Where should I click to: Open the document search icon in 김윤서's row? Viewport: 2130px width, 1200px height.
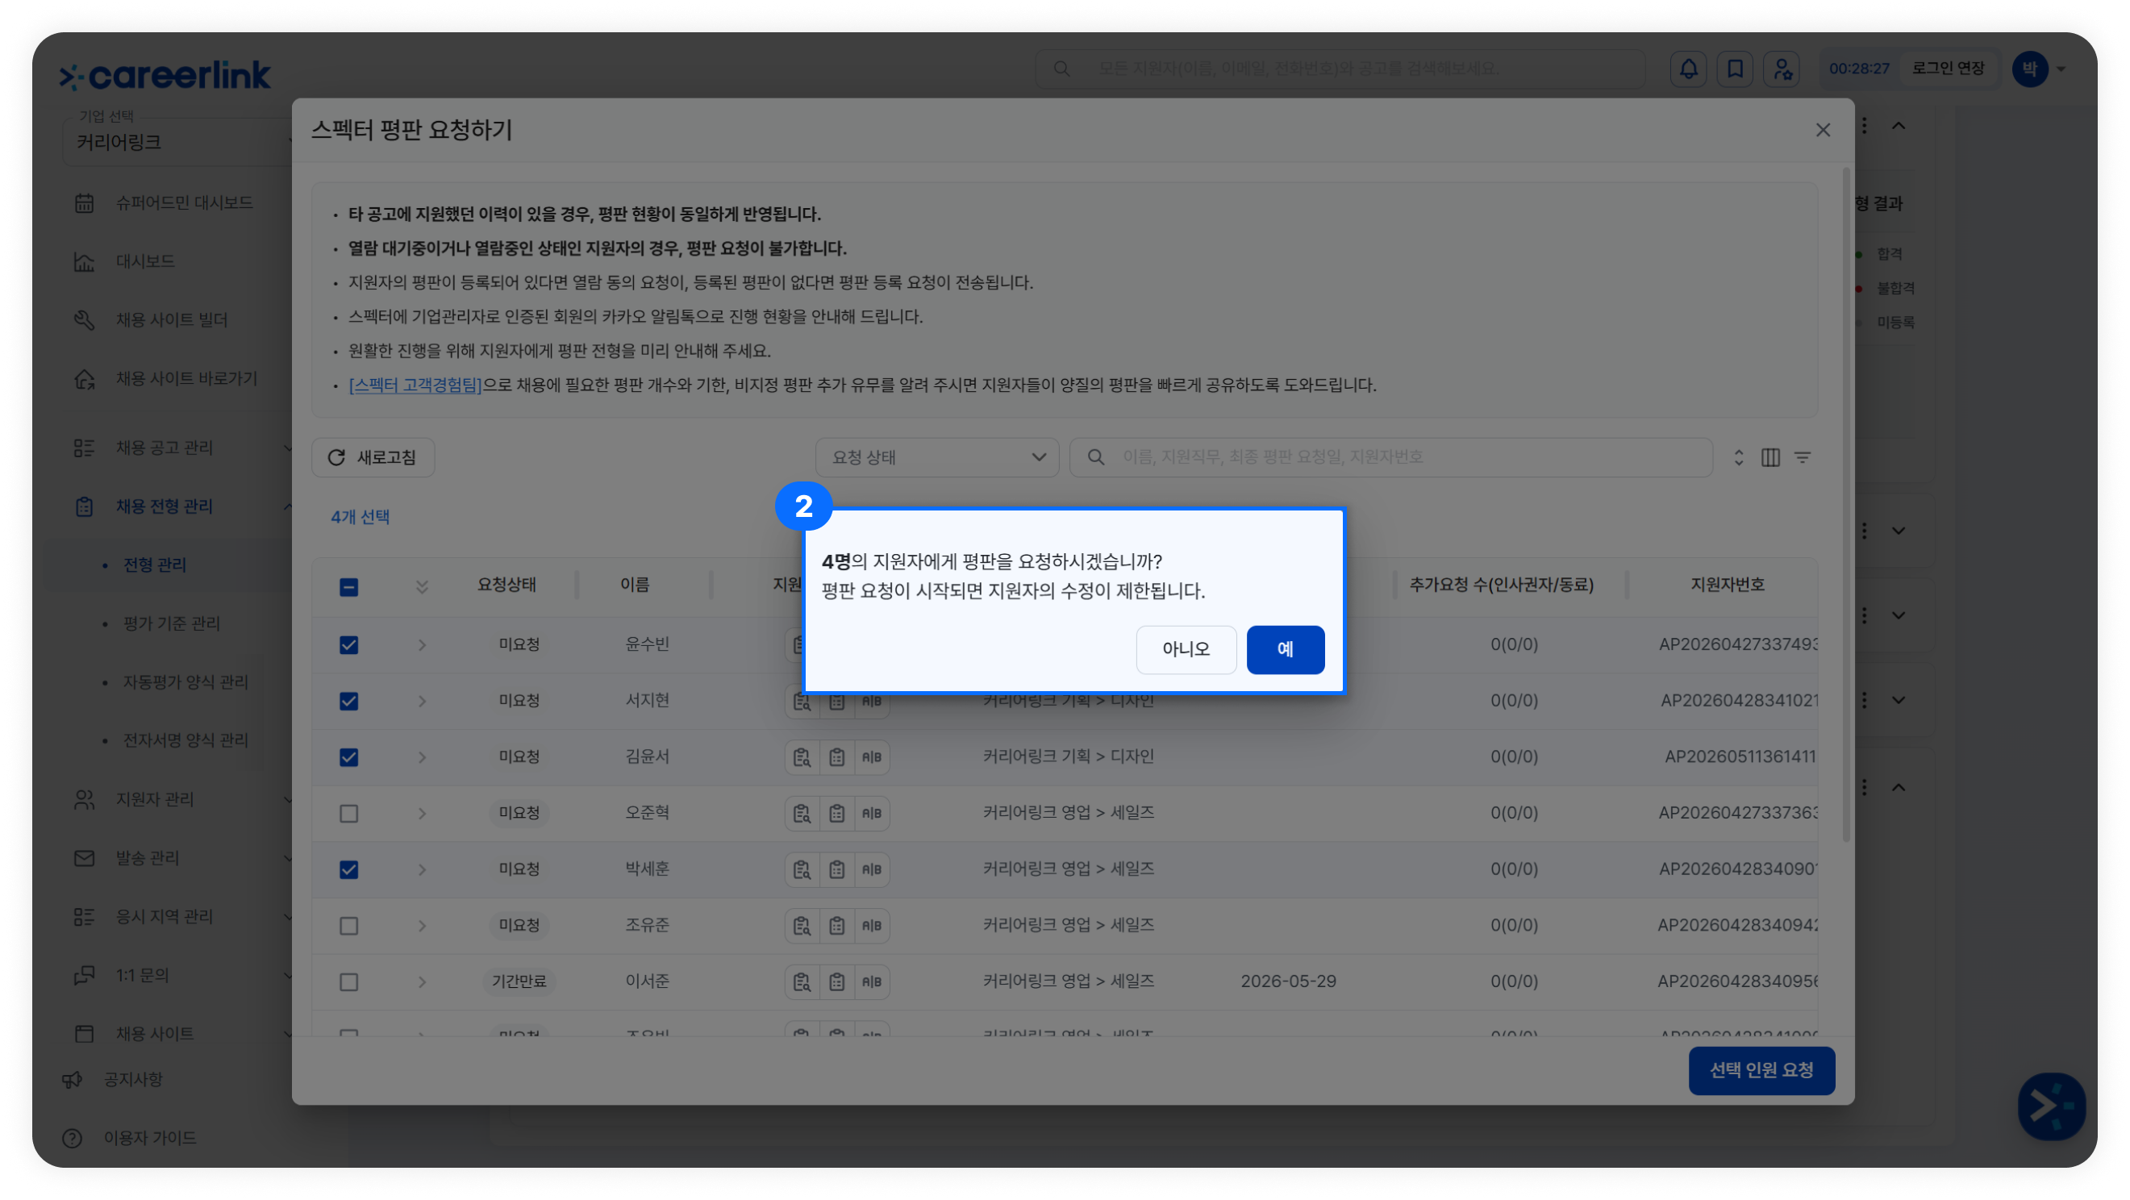(x=801, y=756)
